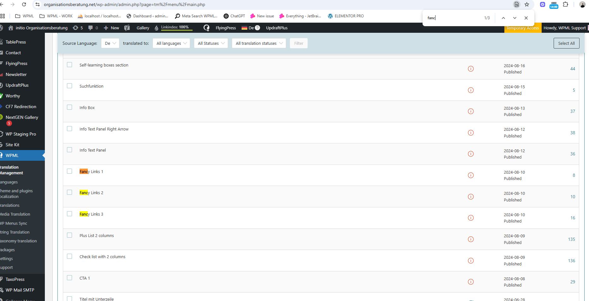
Task: Jump to previous find-in-page match
Action: click(x=503, y=18)
